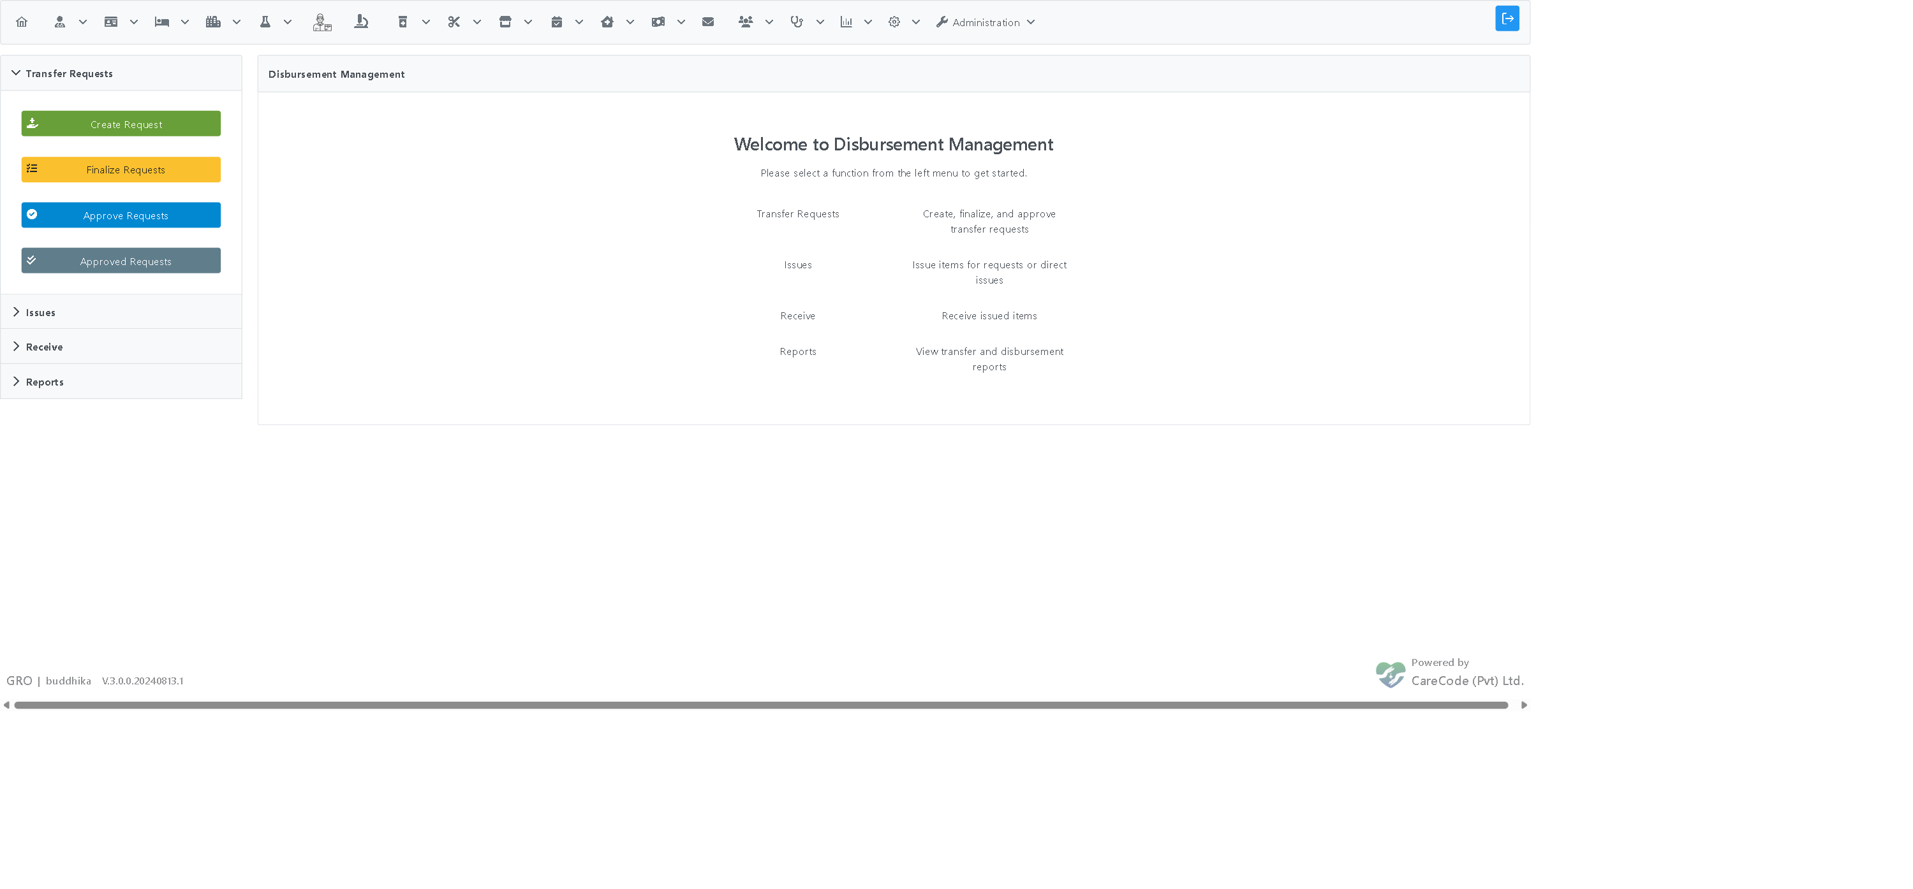This screenshot has width=1913, height=889.
Task: Click the scrollbar right arrow
Action: (1524, 705)
